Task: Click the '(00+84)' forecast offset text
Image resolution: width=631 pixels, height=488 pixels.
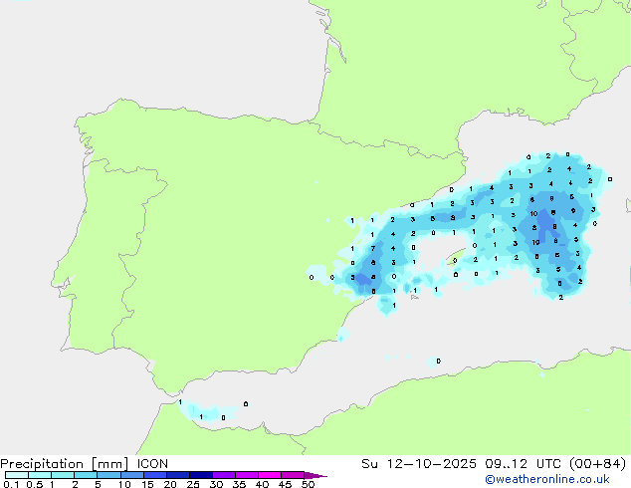Action: click(x=598, y=464)
